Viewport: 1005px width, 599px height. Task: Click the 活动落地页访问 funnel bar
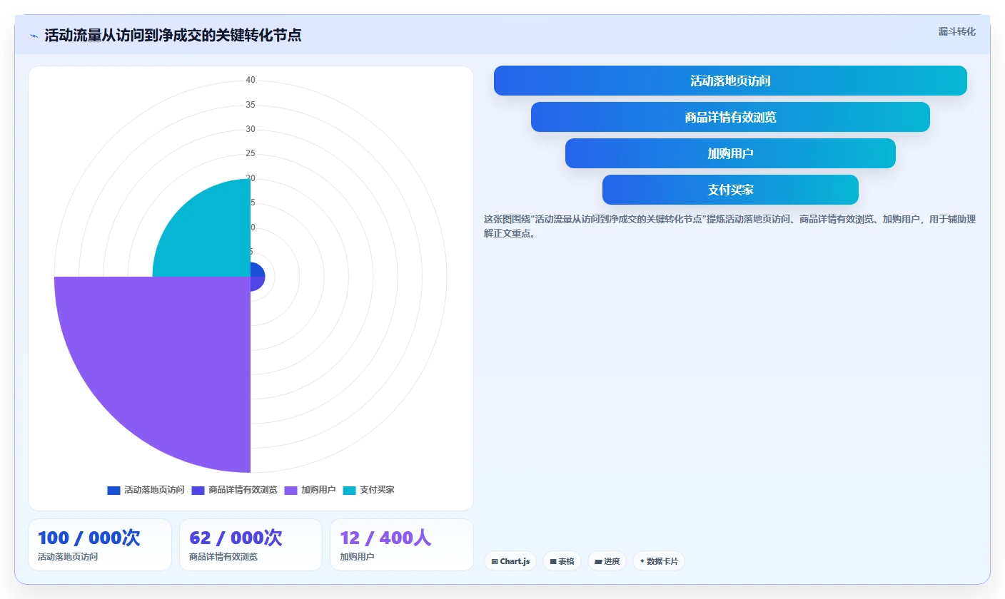(730, 81)
